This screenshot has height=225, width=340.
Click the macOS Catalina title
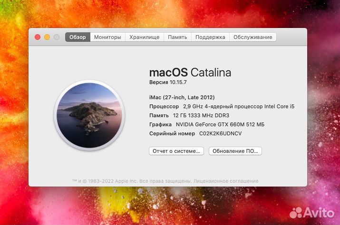[190, 72]
